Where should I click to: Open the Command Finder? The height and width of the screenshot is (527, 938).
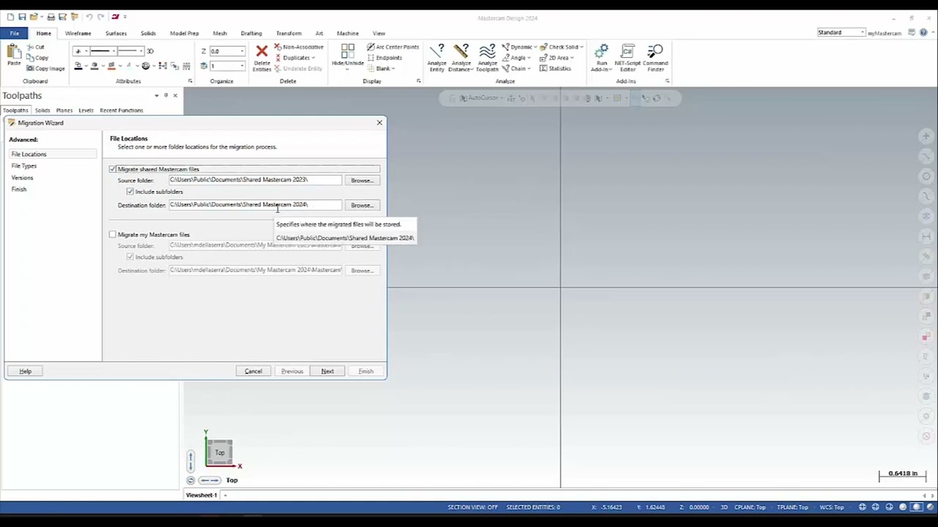[x=655, y=57]
